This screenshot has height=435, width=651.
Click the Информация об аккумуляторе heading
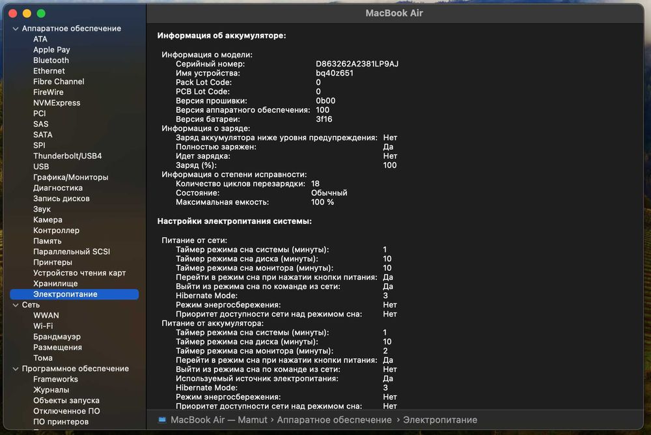point(222,36)
